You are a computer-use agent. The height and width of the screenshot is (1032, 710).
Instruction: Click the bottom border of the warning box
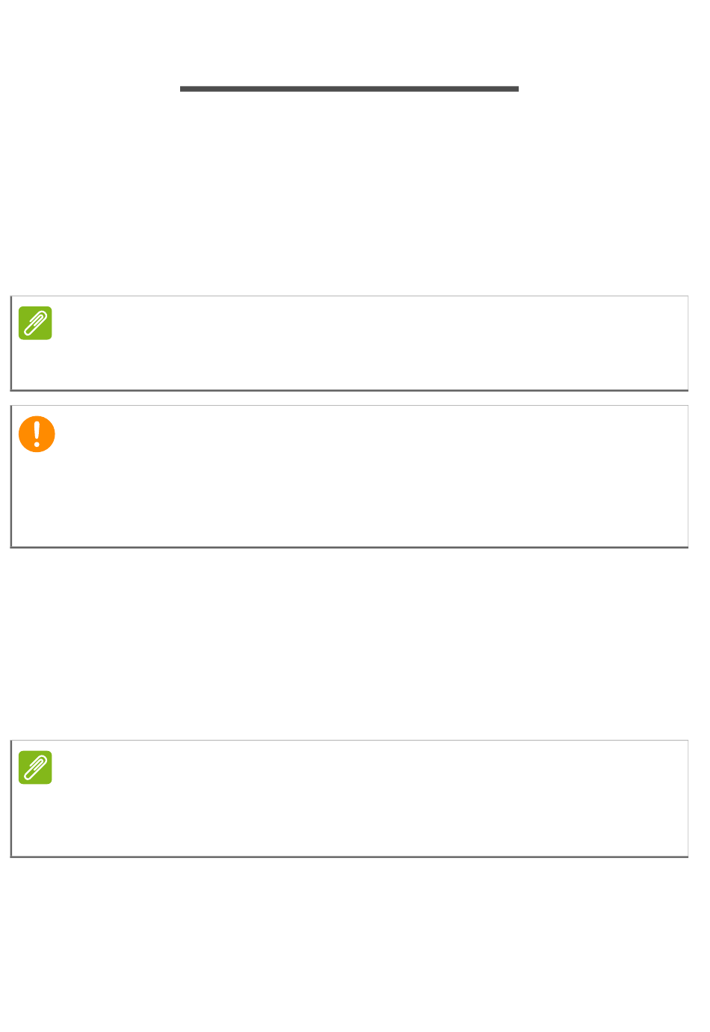[x=349, y=547]
